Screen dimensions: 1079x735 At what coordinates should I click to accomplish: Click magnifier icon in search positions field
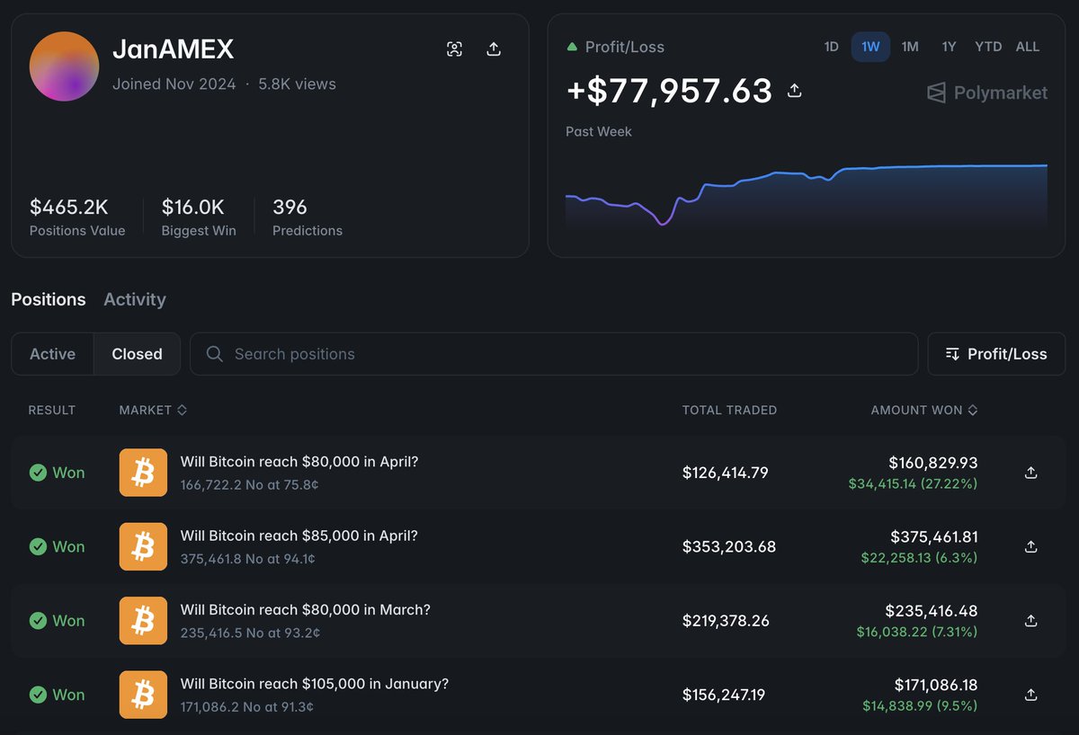(214, 354)
